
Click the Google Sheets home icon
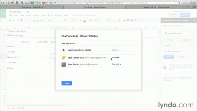[3, 13]
